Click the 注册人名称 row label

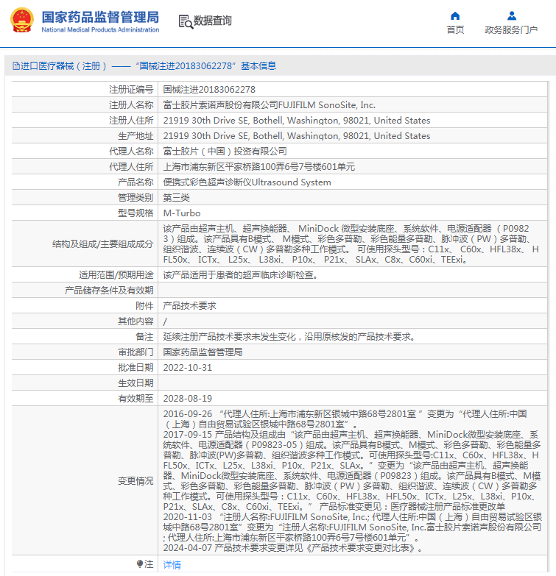(131, 105)
